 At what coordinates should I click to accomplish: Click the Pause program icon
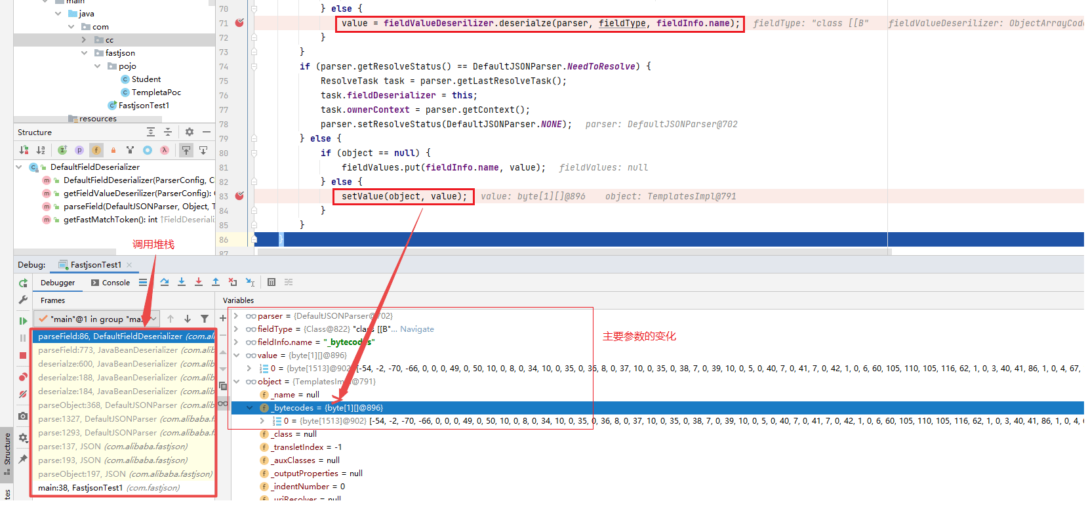tap(23, 338)
